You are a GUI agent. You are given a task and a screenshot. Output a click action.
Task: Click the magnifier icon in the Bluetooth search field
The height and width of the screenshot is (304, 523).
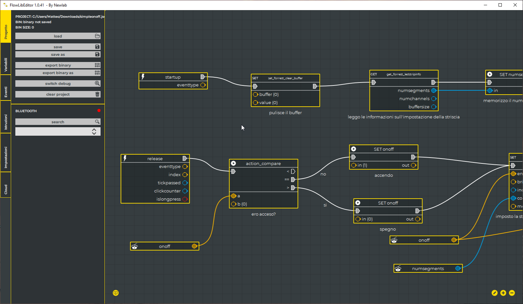[97, 121]
